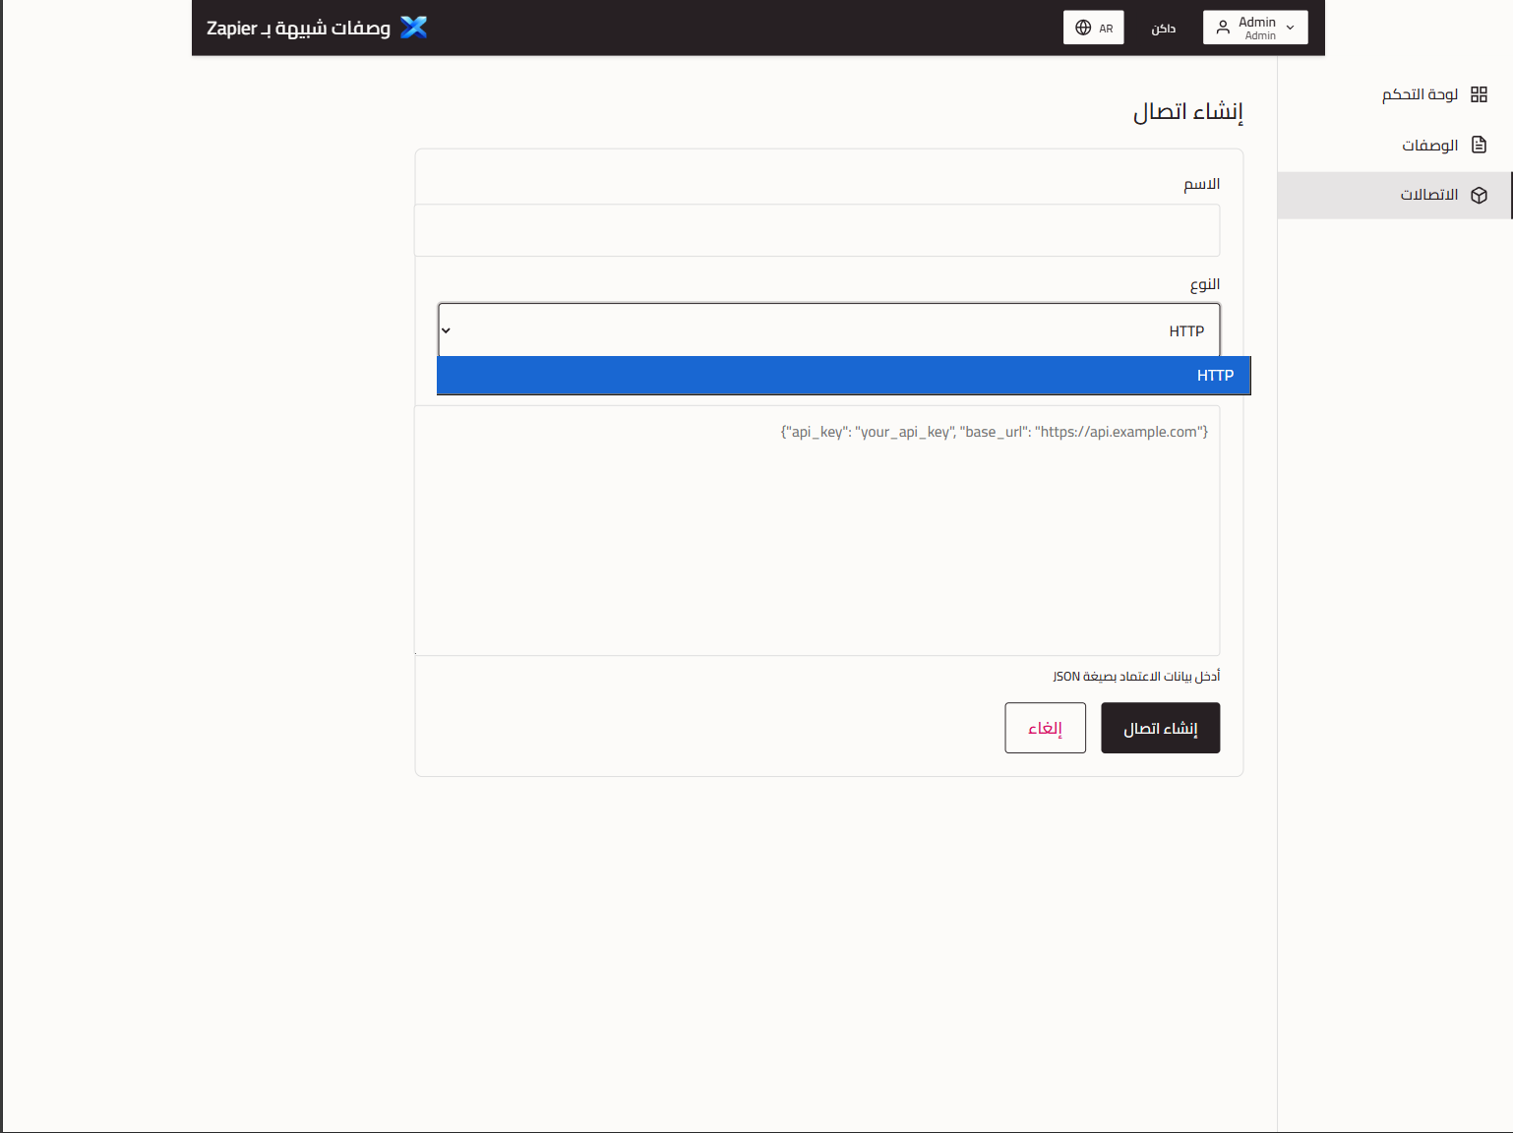
Task: Click the chevron beside the Admin label
Action: point(1290,27)
